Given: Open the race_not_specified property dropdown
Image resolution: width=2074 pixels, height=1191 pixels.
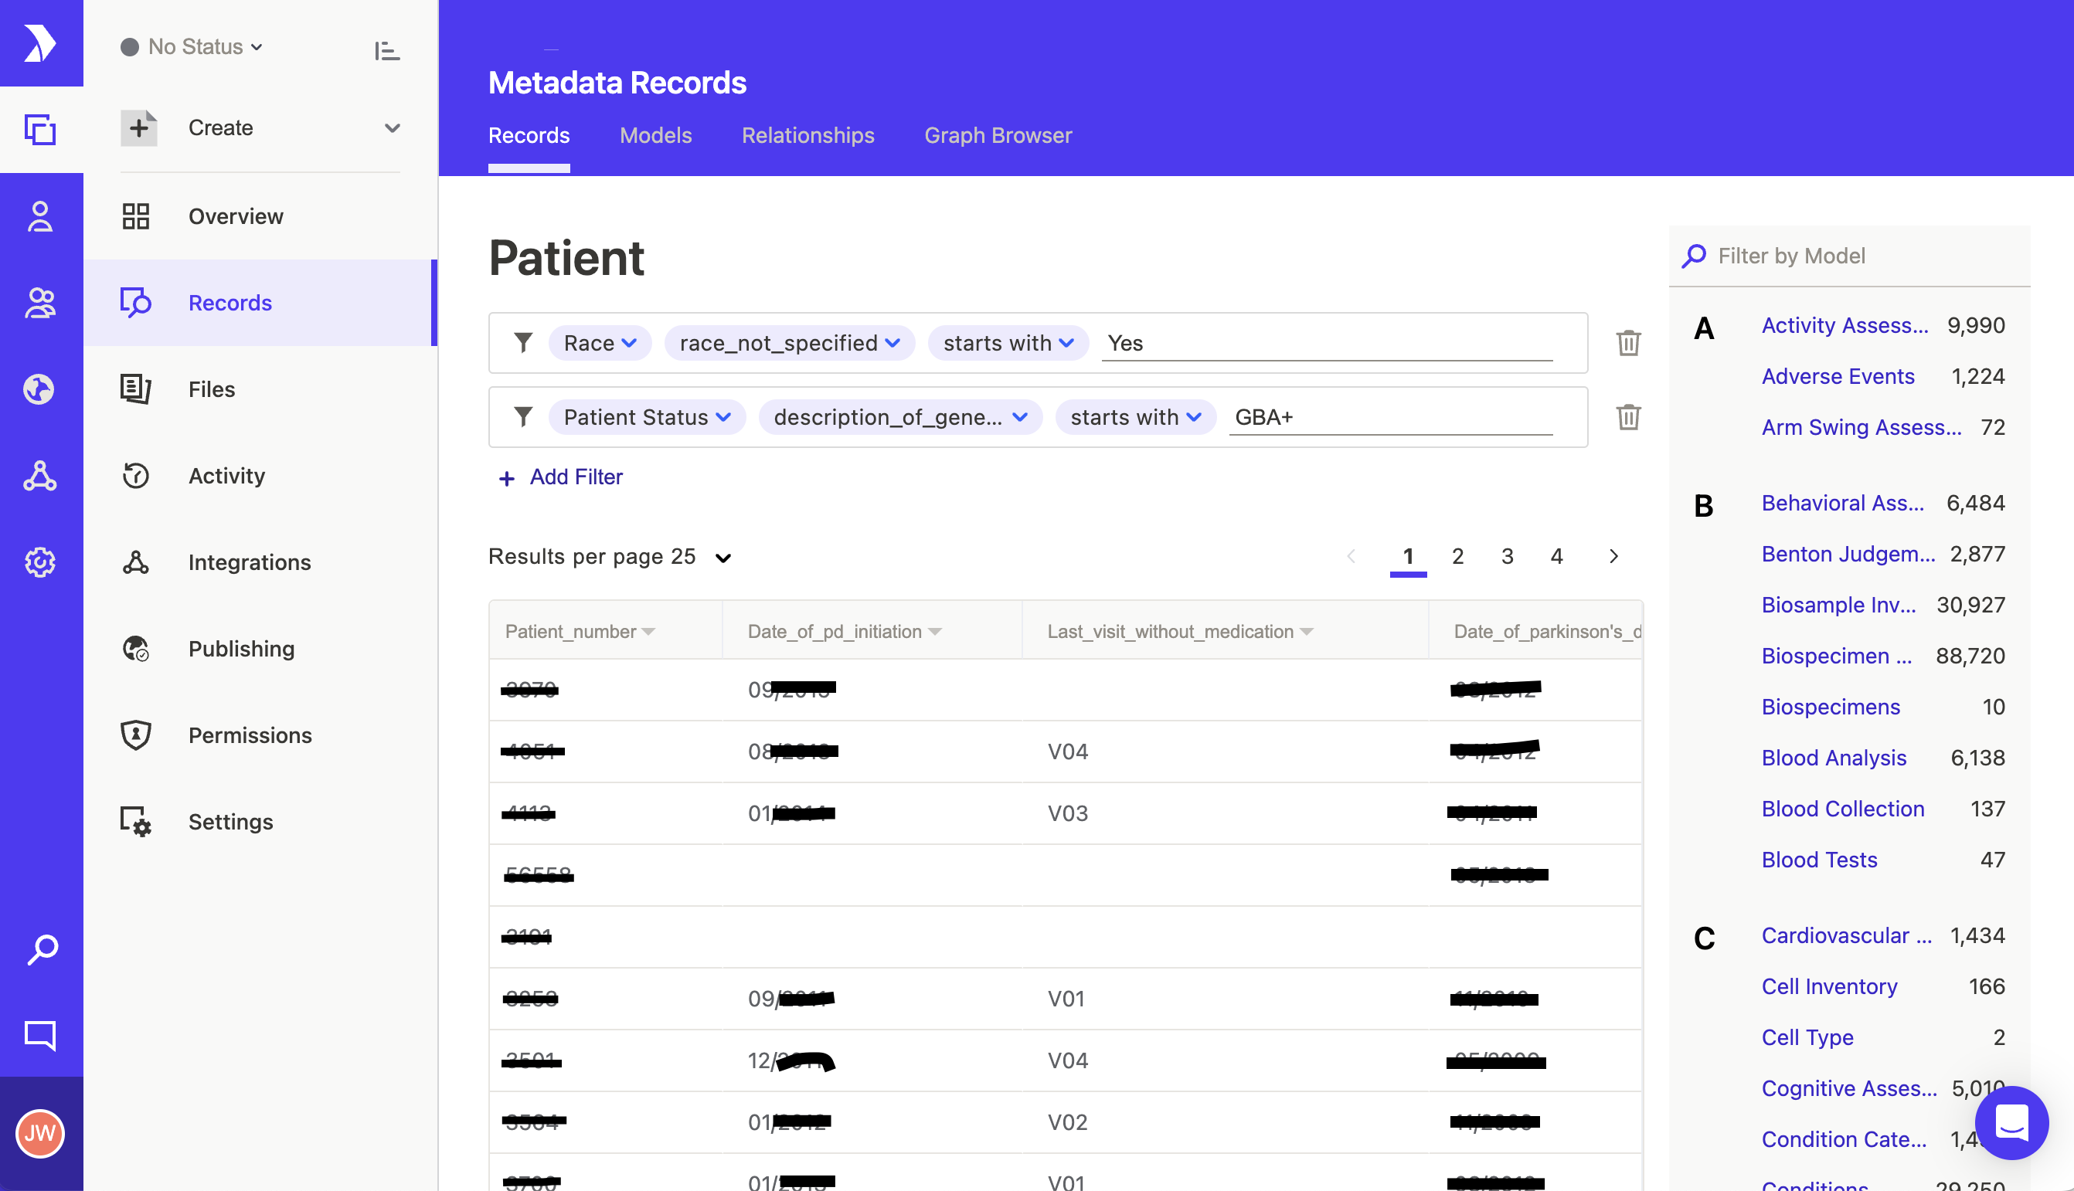Looking at the screenshot, I should pyautogui.click(x=790, y=343).
